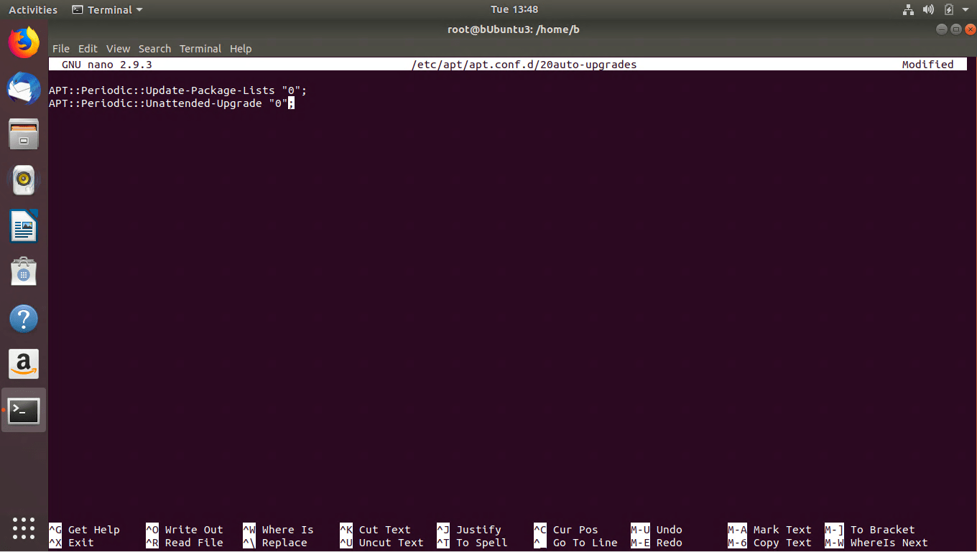Image resolution: width=977 pixels, height=552 pixels.
Task: Click Get Help in nano shortcuts
Action: [84, 530]
